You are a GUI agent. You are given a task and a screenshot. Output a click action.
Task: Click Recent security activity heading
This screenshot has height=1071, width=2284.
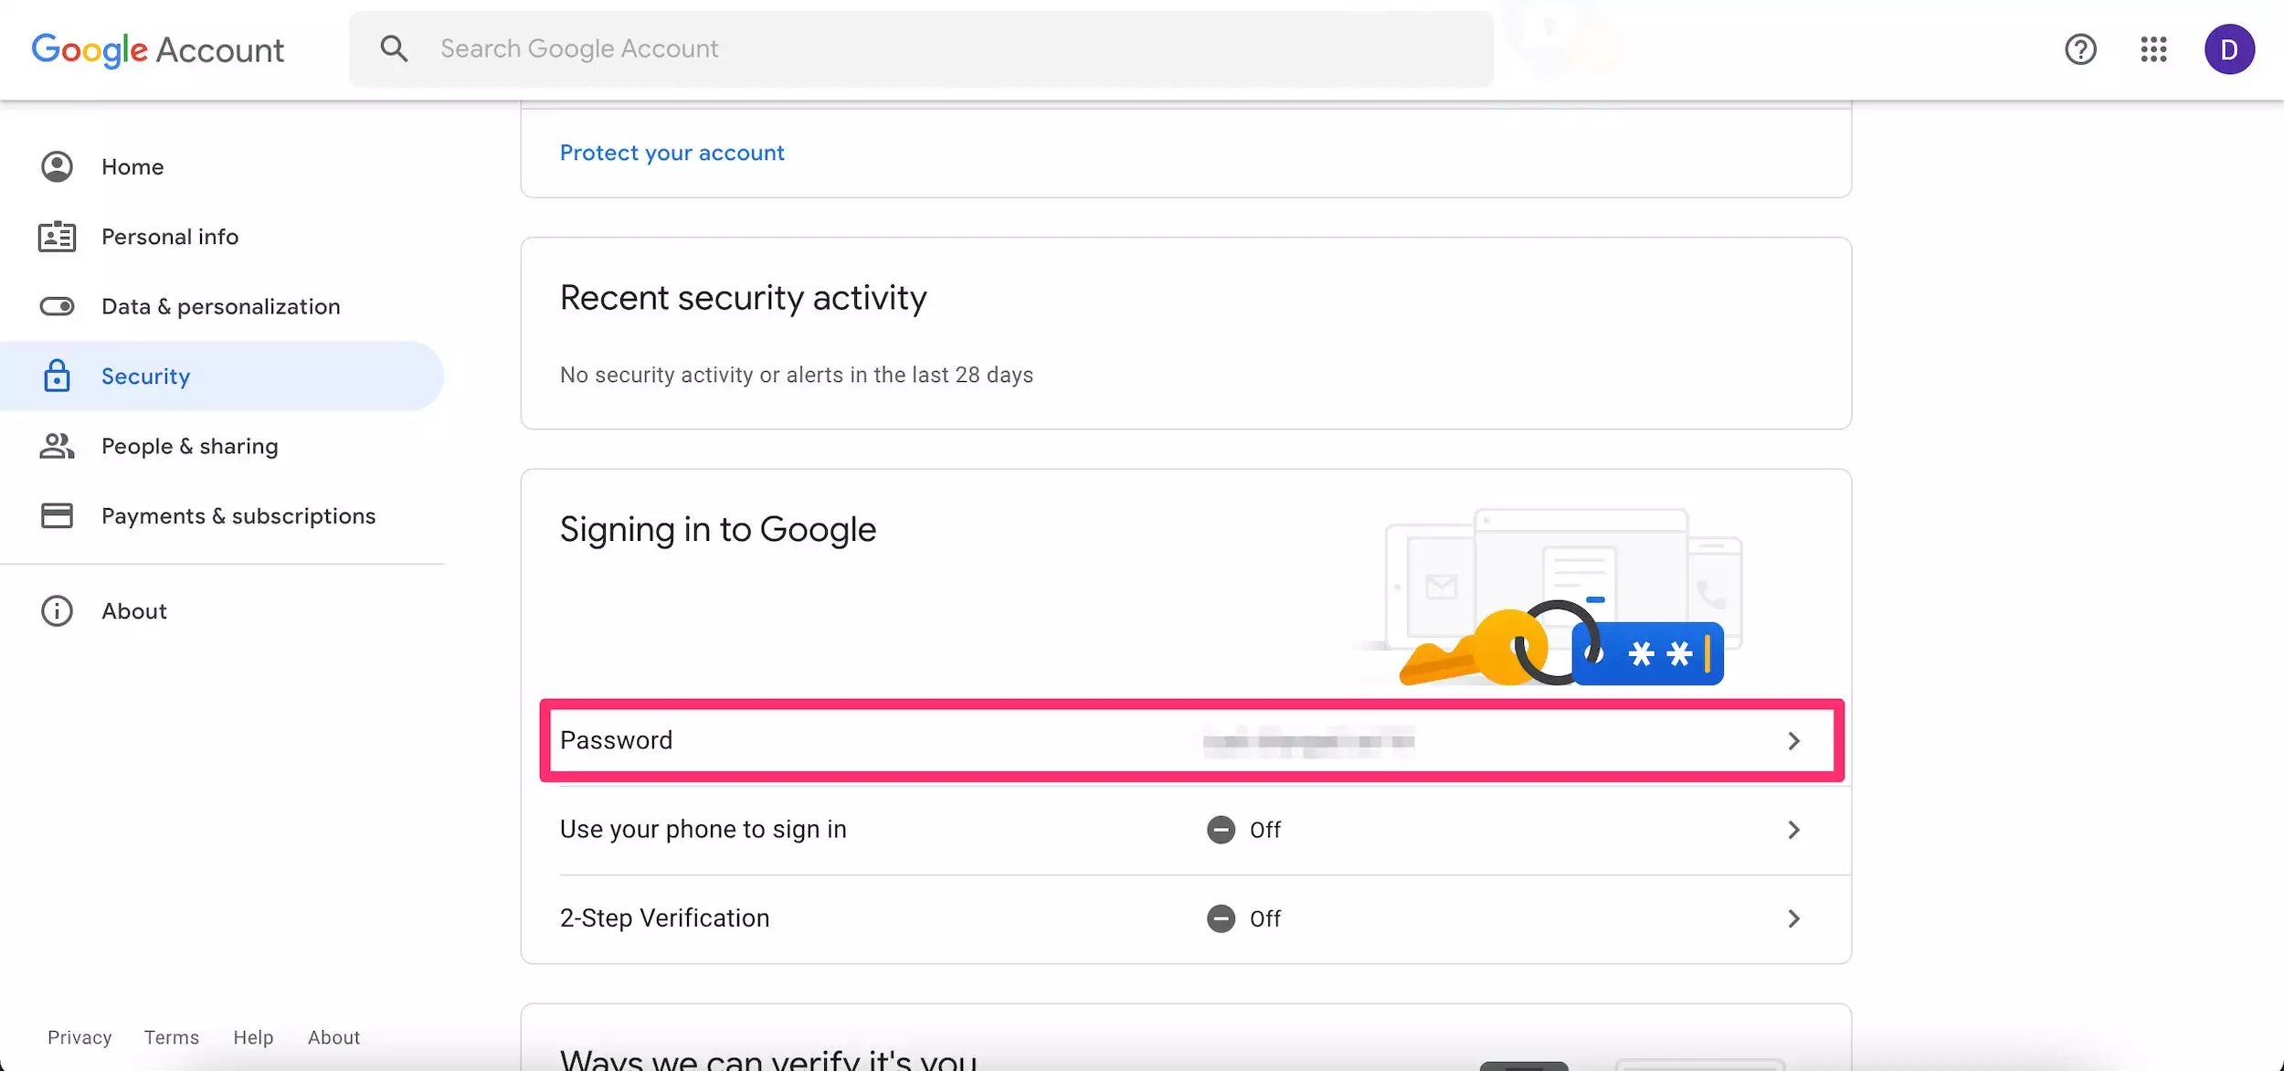743,298
